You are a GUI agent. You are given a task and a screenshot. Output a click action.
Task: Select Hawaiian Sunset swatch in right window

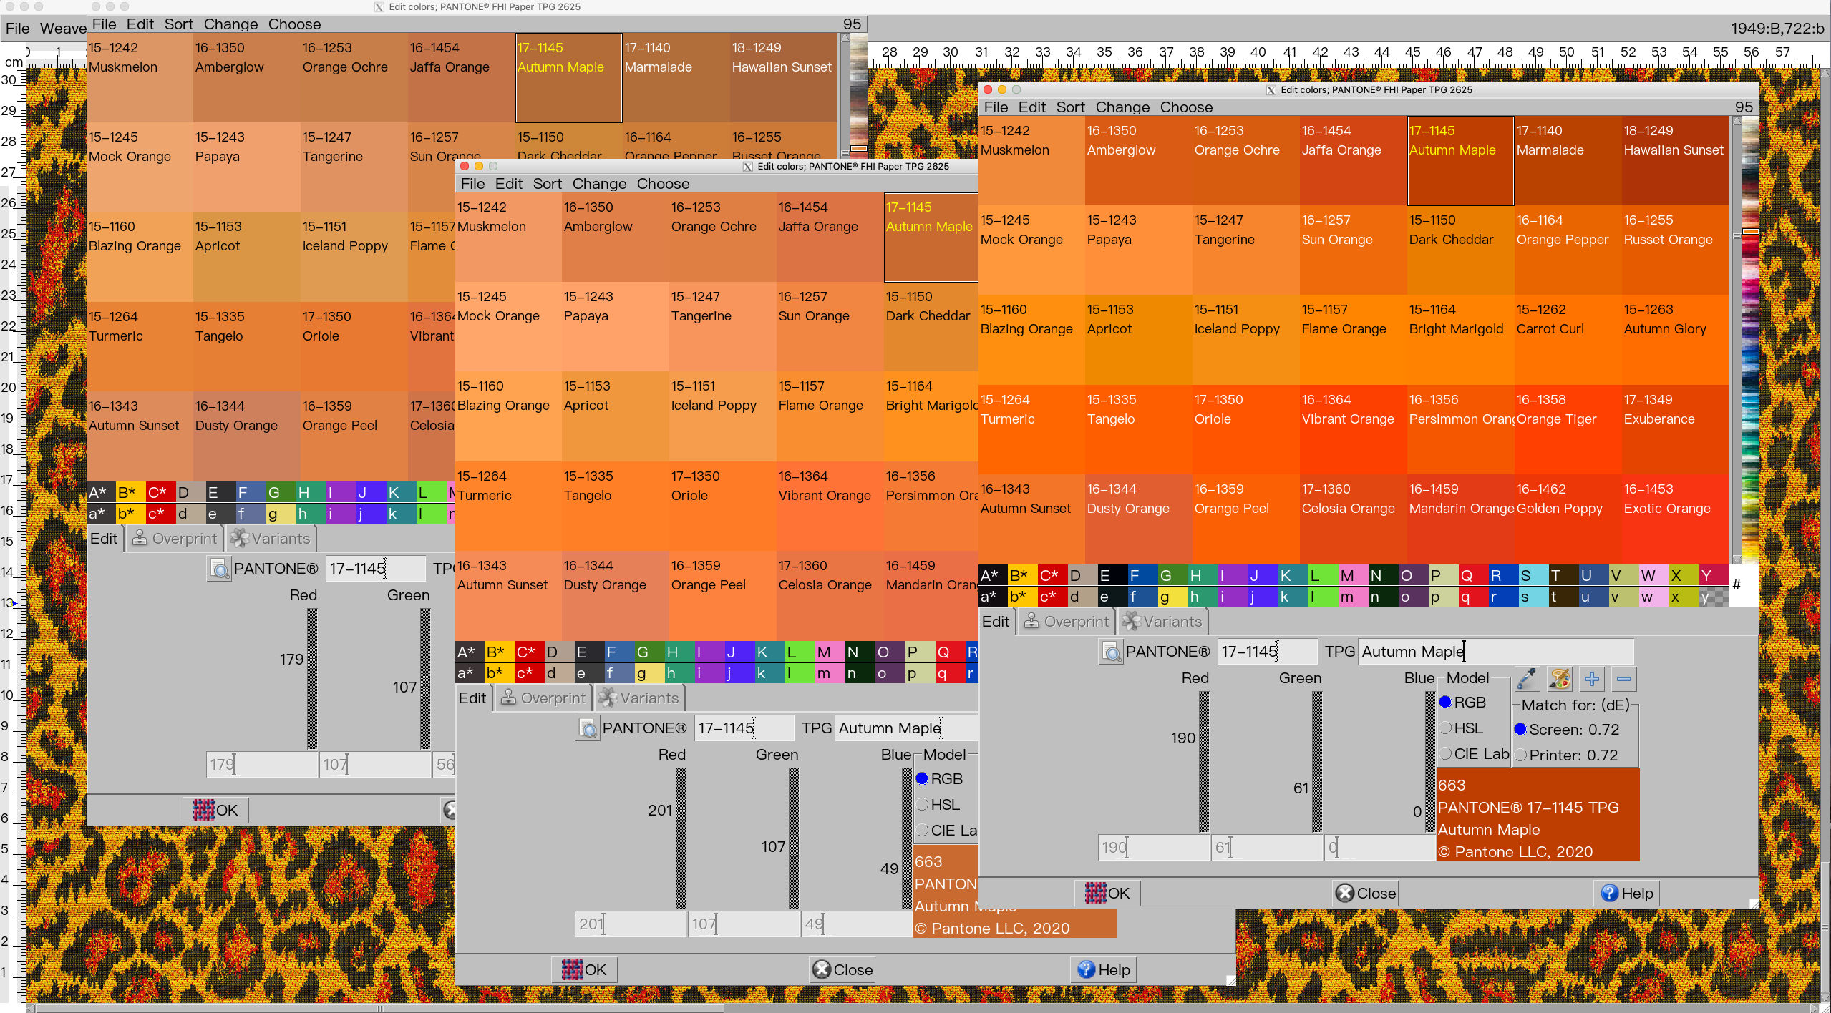click(x=1676, y=161)
